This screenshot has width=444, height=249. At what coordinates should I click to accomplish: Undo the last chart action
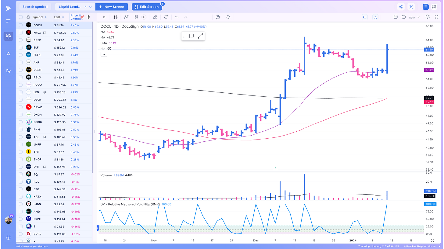point(177,17)
